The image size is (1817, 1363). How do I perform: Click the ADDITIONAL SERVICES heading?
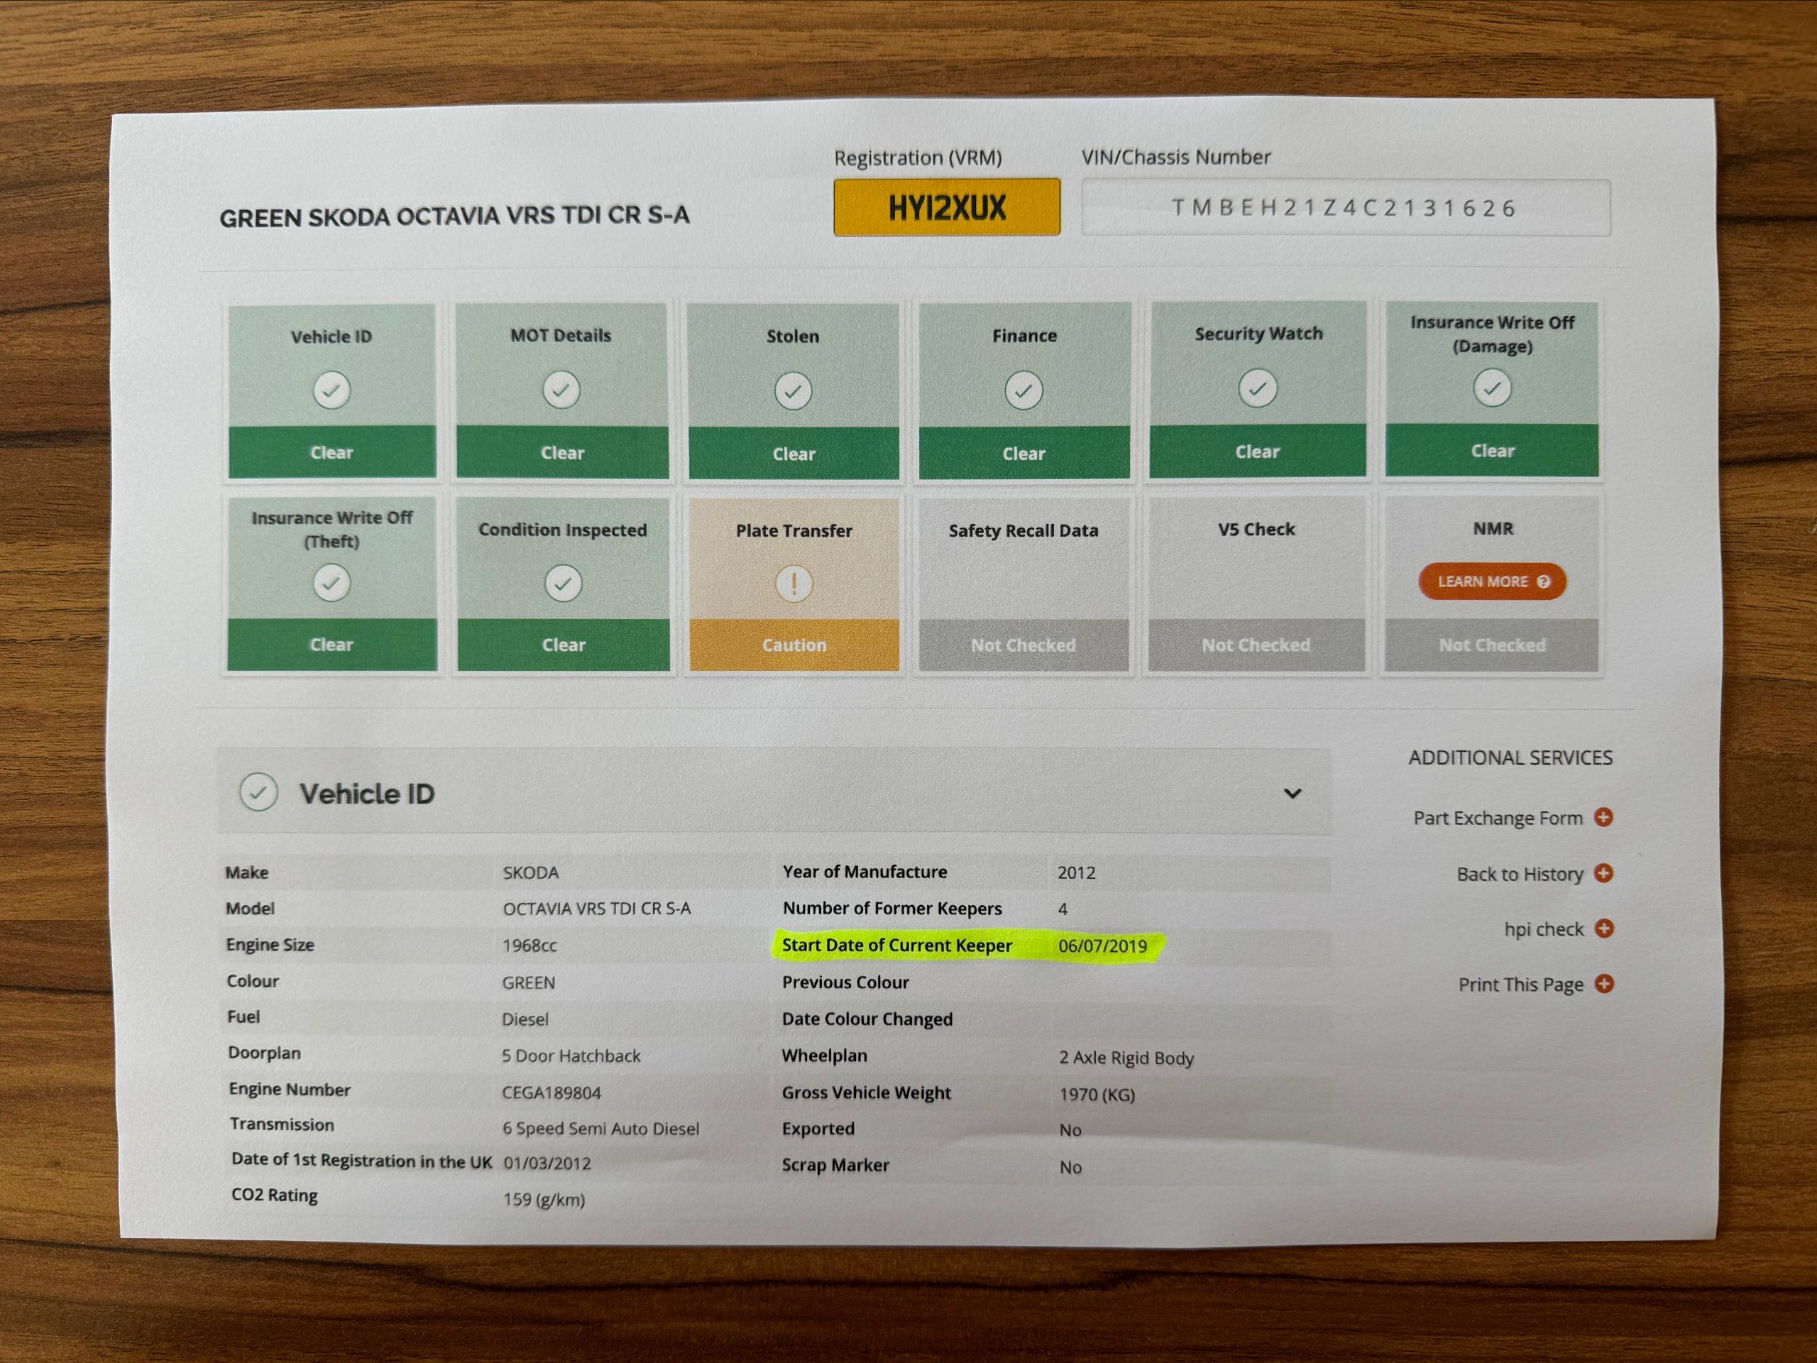point(1510,757)
